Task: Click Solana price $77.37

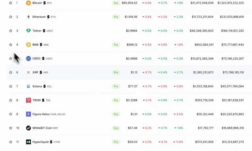Action: (x=133, y=86)
